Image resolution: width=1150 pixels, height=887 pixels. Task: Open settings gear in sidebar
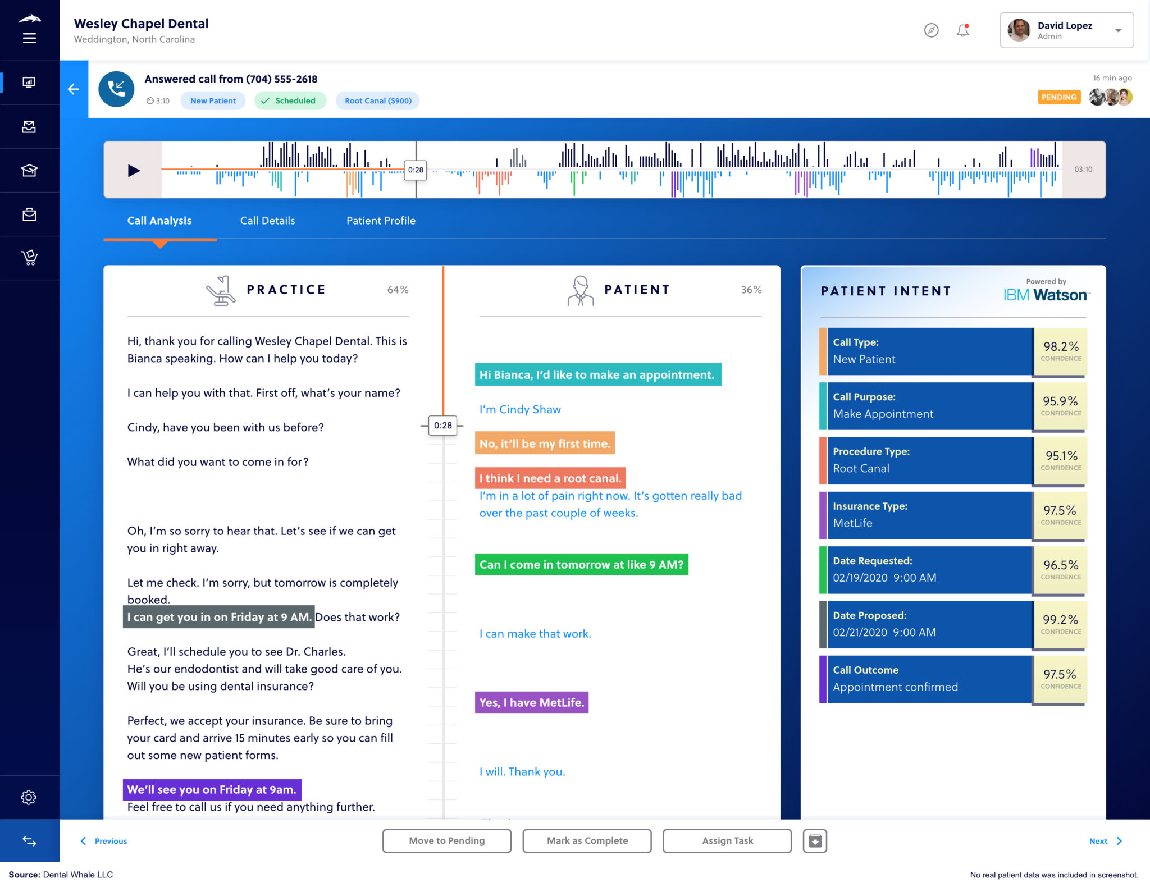tap(29, 797)
